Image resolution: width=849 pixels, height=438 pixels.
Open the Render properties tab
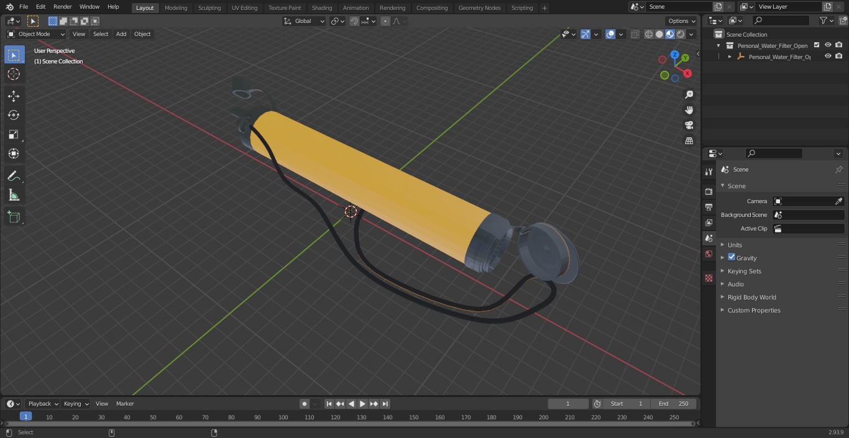click(x=709, y=191)
